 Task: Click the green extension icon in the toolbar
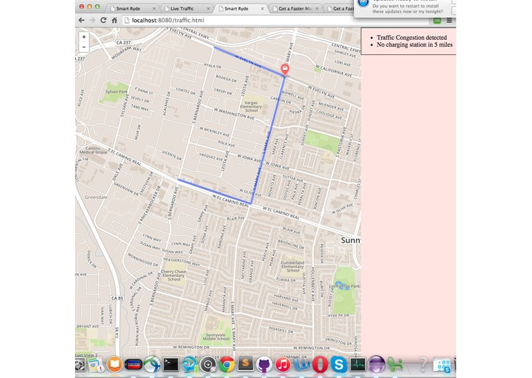pyautogui.click(x=437, y=21)
